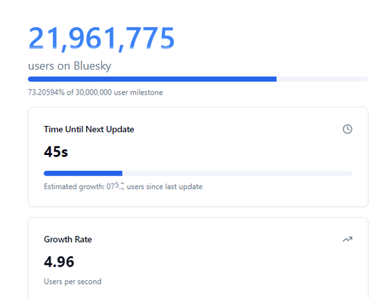Screen dimensions: 392x298
Task: Click the 'users on Bluesky' label
Action: click(x=70, y=66)
